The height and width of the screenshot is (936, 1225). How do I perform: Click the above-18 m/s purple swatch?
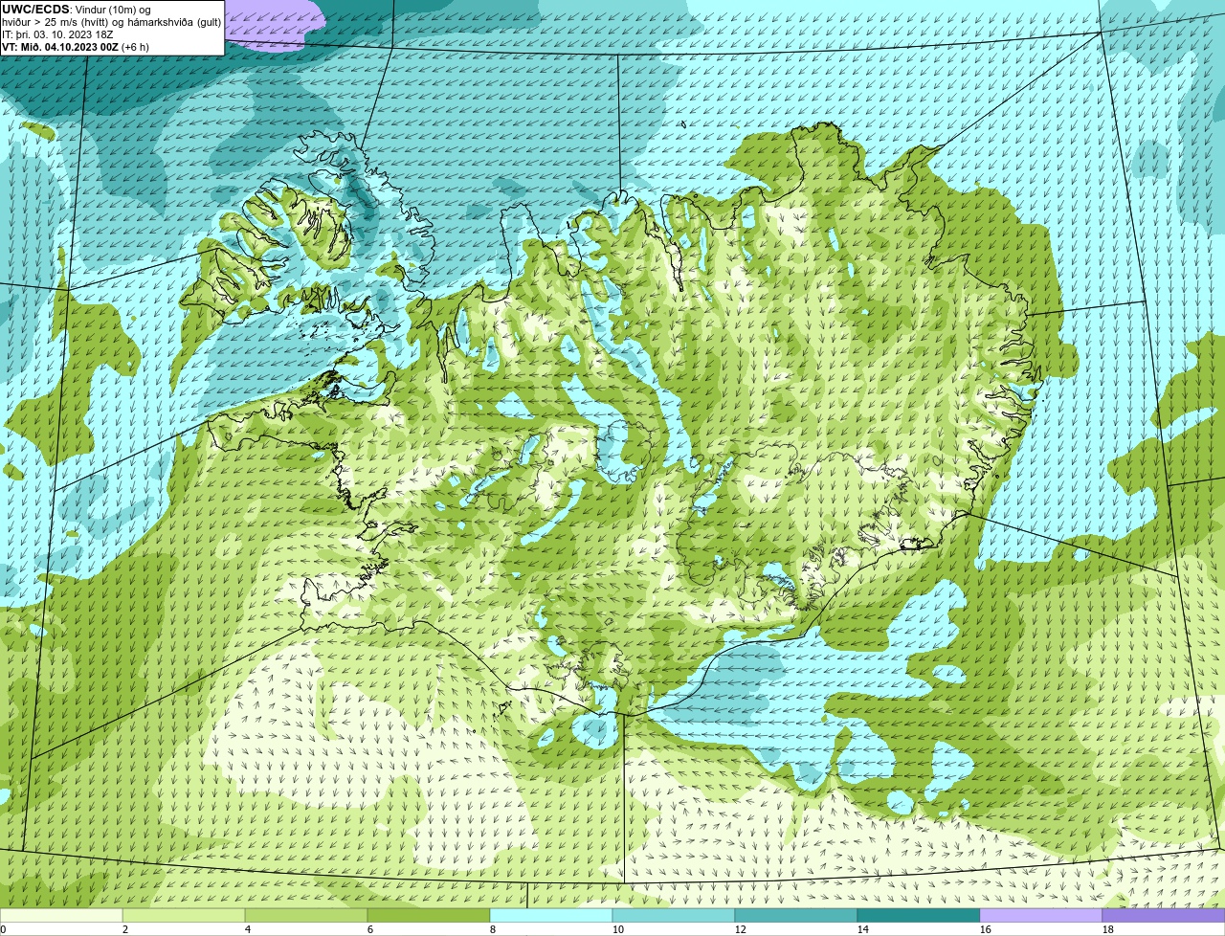[1164, 916]
